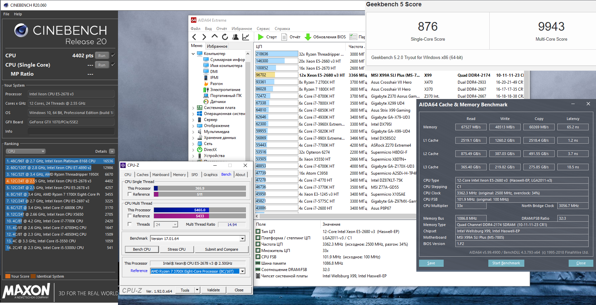Open the Cinebench Help menu
596x305 pixels.
18,14
